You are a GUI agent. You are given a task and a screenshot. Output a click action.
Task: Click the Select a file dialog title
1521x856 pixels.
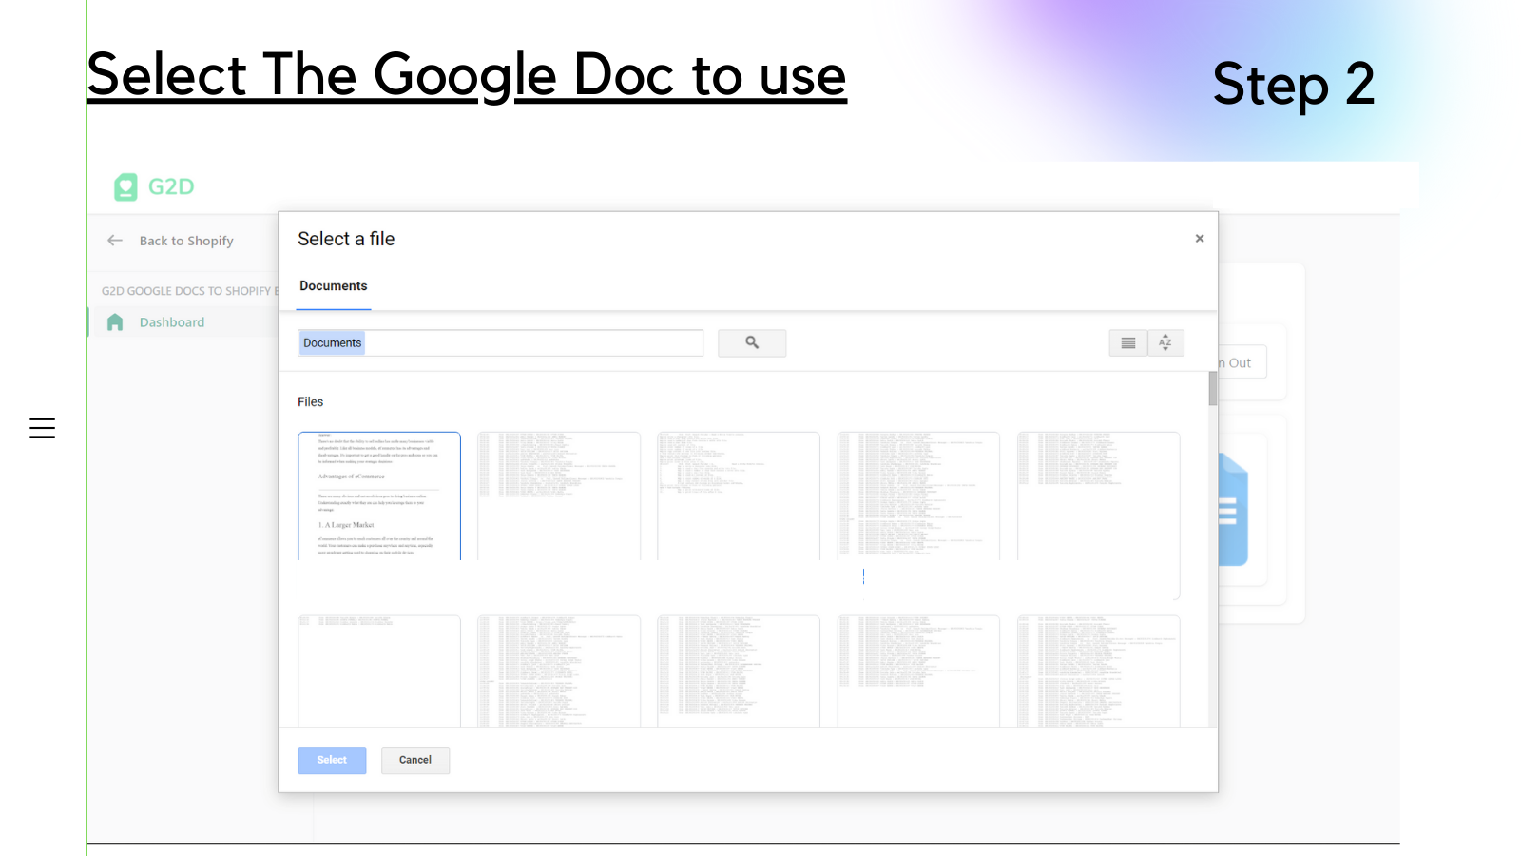click(346, 239)
